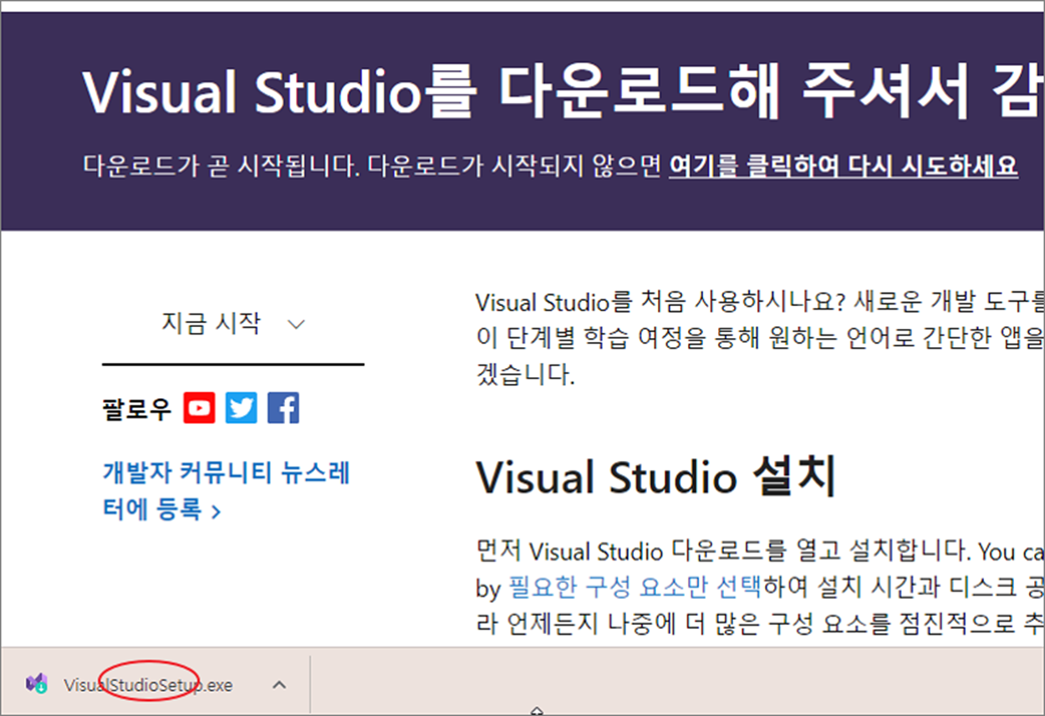This screenshot has height=716, width=1045.
Task: Open the Twitter follow icon
Action: [x=242, y=408]
